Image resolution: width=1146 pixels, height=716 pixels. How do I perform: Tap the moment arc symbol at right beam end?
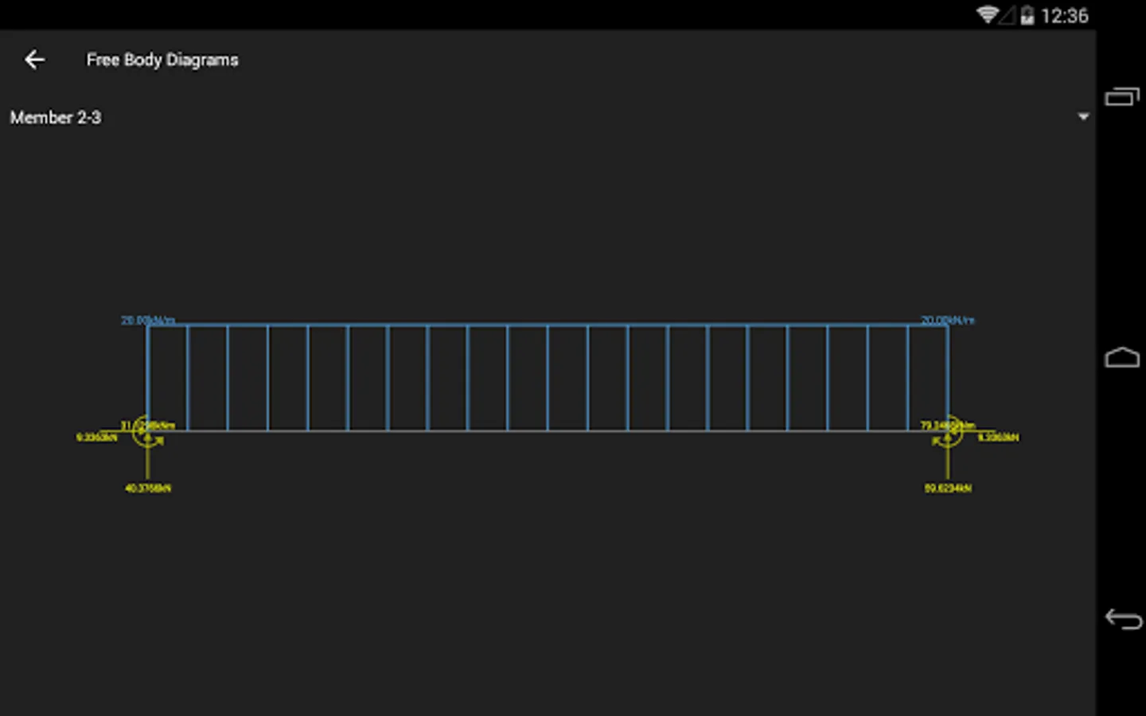click(947, 431)
